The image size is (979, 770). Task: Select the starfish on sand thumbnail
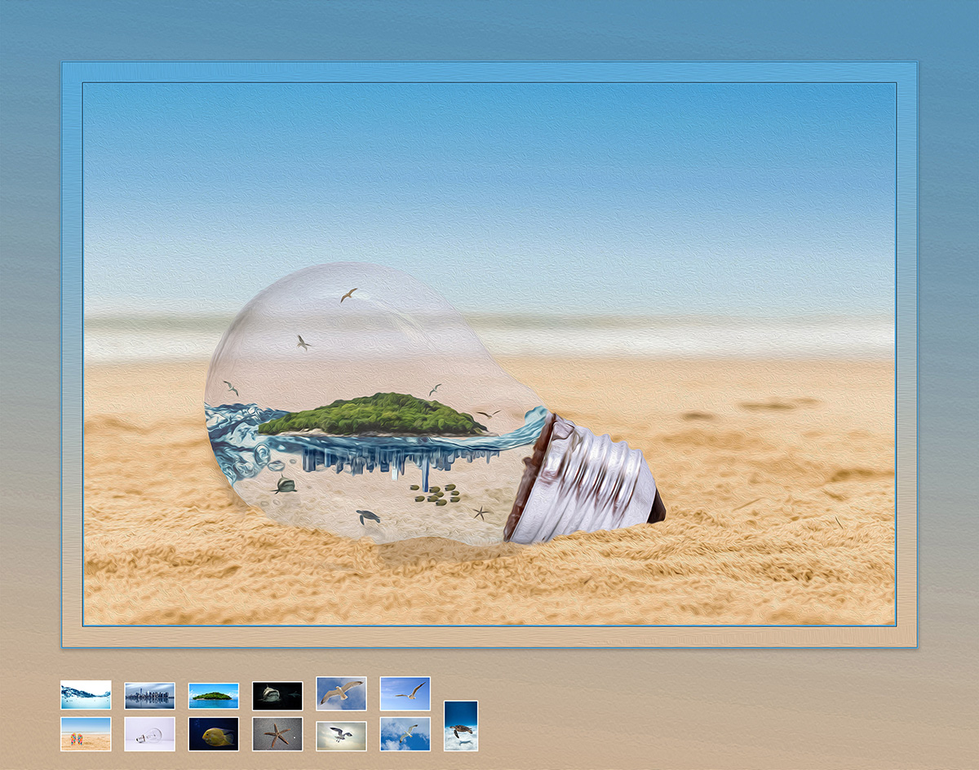point(277,734)
